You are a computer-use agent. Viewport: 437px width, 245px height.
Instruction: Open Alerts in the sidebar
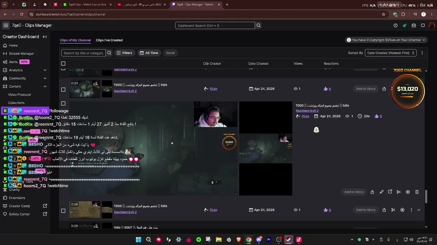(13, 62)
